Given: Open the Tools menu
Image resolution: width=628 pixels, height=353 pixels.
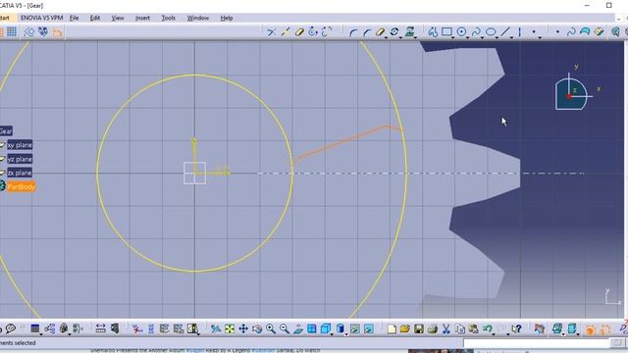Looking at the screenshot, I should pyautogui.click(x=168, y=18).
